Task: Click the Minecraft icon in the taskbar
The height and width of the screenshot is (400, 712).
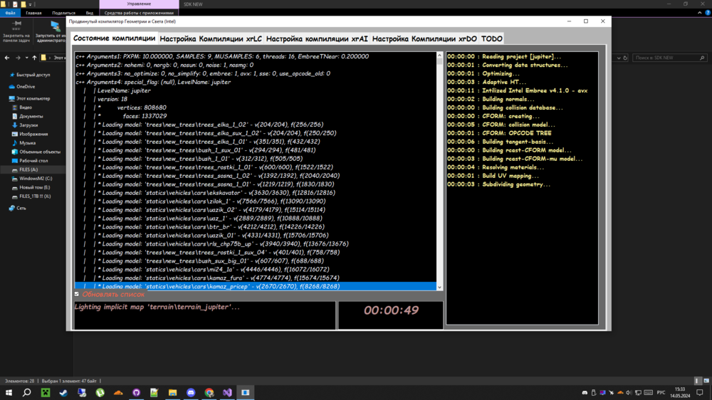Action: 45,392
